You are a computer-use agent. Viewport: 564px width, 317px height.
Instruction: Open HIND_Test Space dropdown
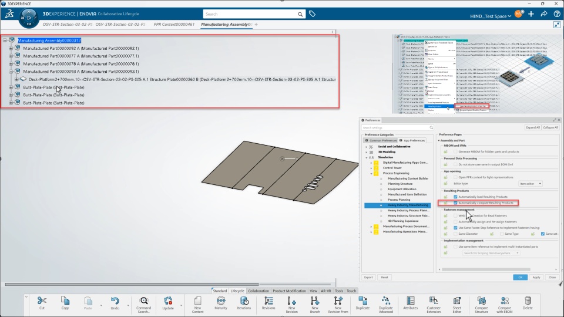[x=491, y=16]
